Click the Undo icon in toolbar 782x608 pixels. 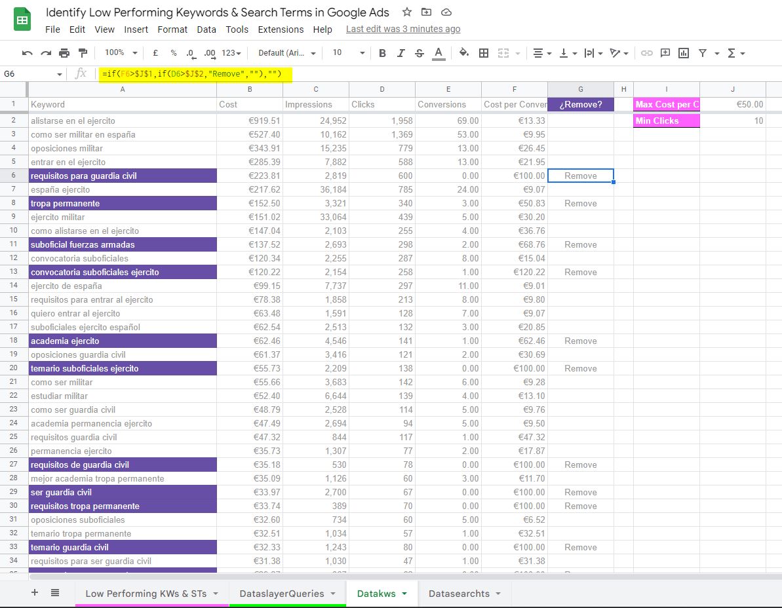pyautogui.click(x=27, y=53)
